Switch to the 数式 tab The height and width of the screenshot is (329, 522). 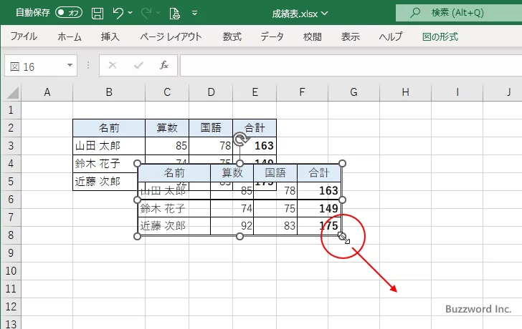point(232,36)
